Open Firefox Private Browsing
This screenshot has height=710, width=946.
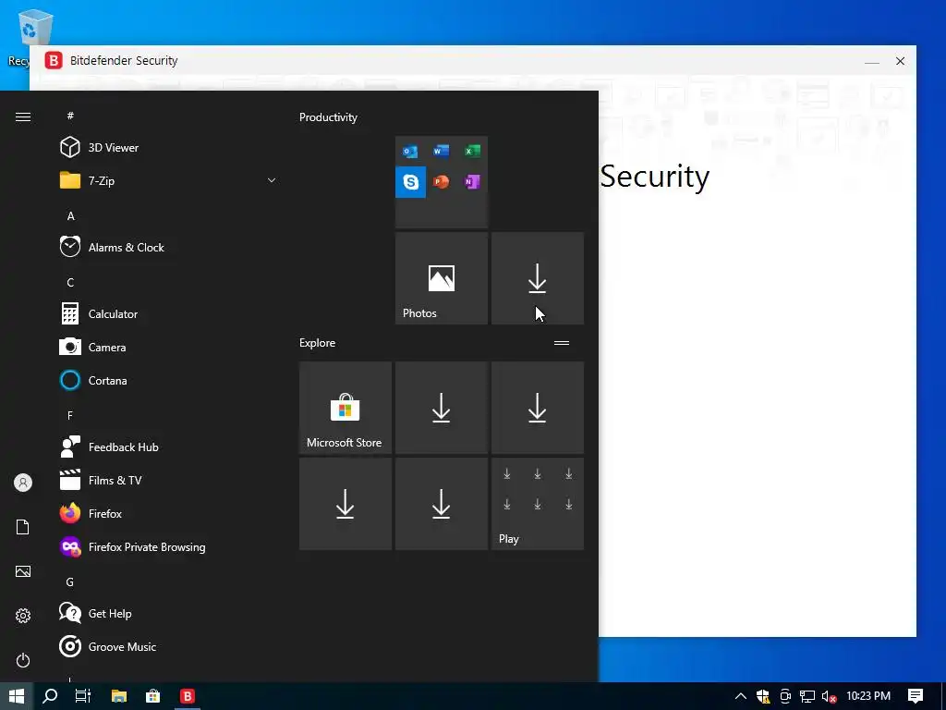pos(166,547)
